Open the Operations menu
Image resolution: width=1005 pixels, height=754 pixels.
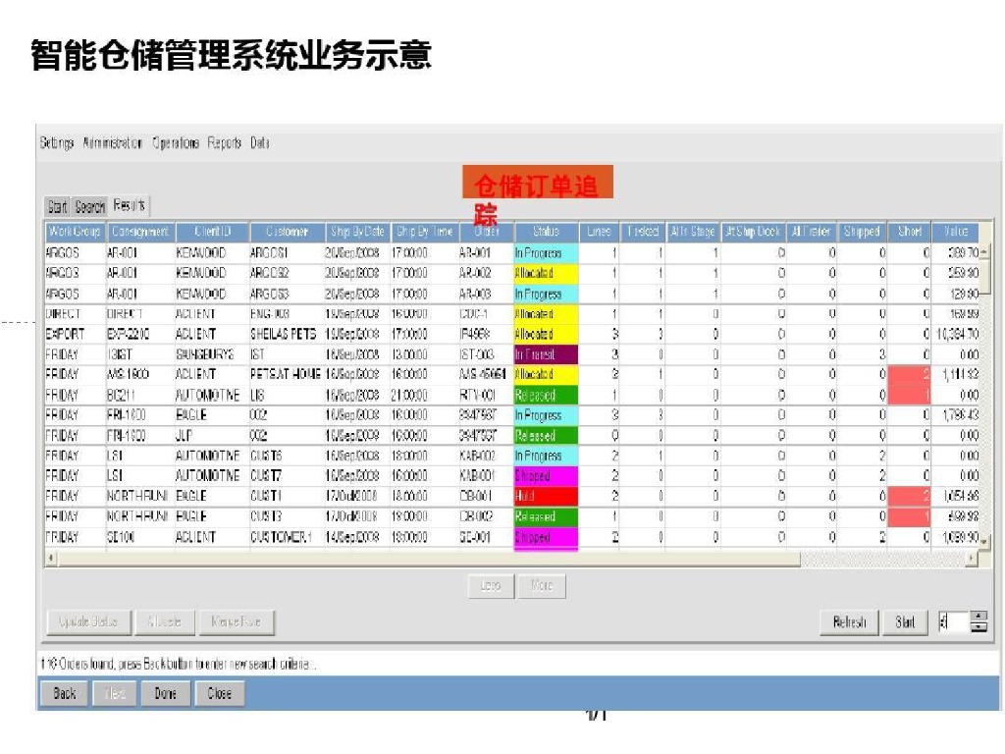click(176, 143)
